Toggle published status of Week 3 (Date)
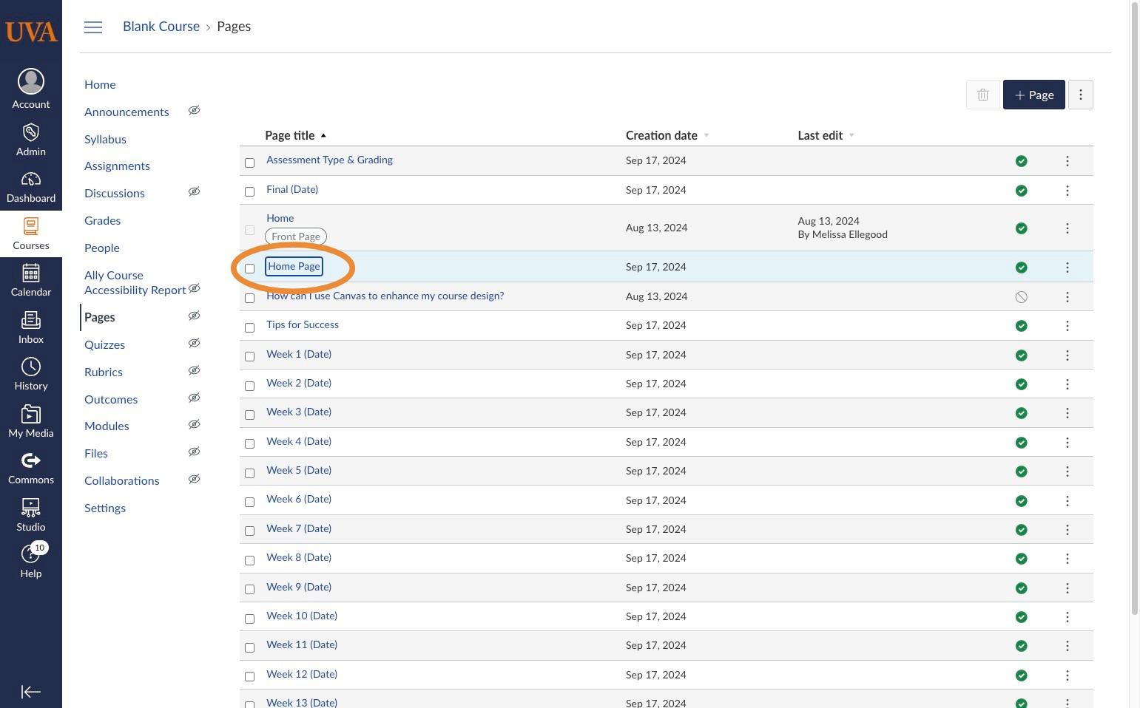Screen dimensions: 1140x708 pyautogui.click(x=1022, y=413)
